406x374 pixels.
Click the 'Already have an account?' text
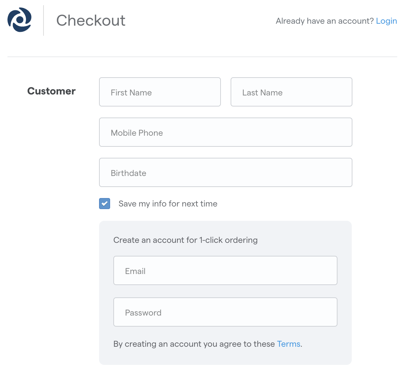pyautogui.click(x=325, y=21)
